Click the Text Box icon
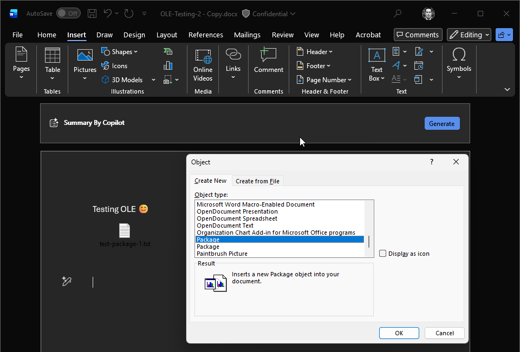The width and height of the screenshot is (520, 352). (376, 56)
